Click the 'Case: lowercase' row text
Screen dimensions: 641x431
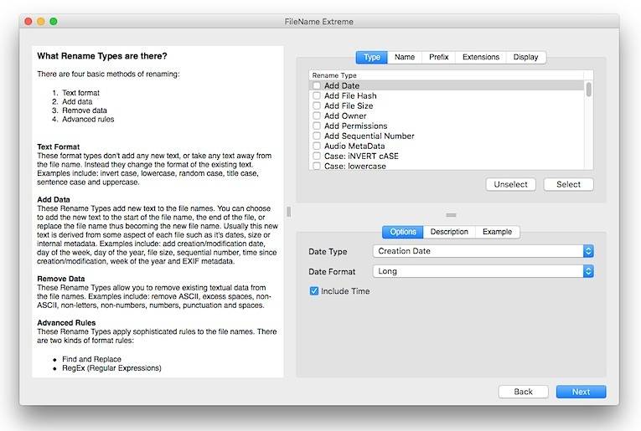point(354,166)
